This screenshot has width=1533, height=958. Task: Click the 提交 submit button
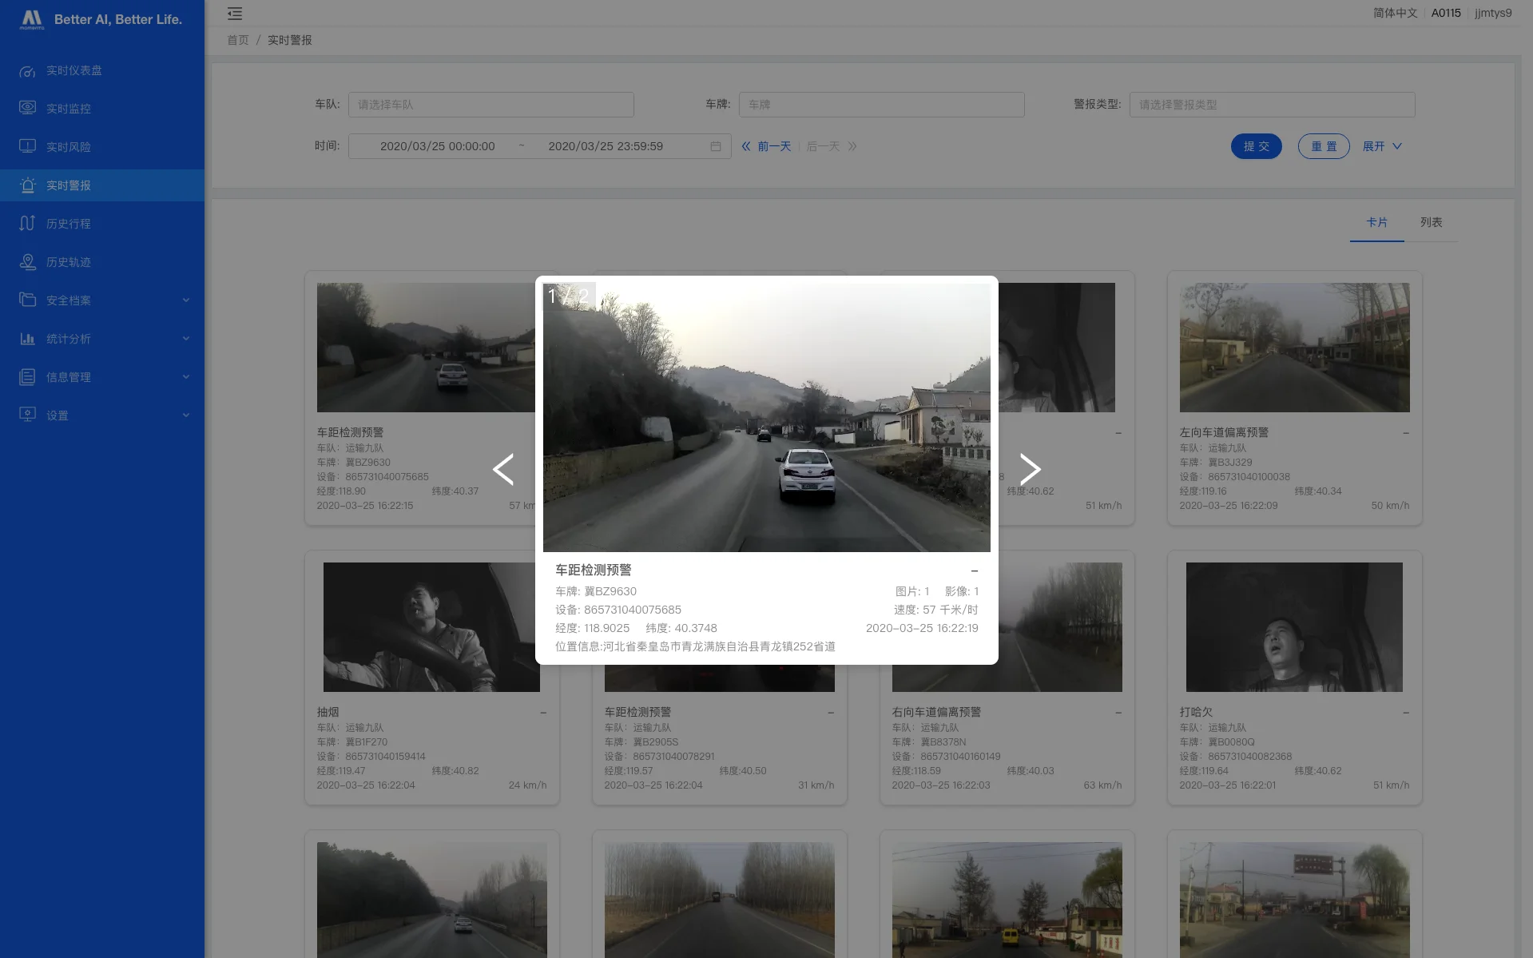pyautogui.click(x=1256, y=146)
